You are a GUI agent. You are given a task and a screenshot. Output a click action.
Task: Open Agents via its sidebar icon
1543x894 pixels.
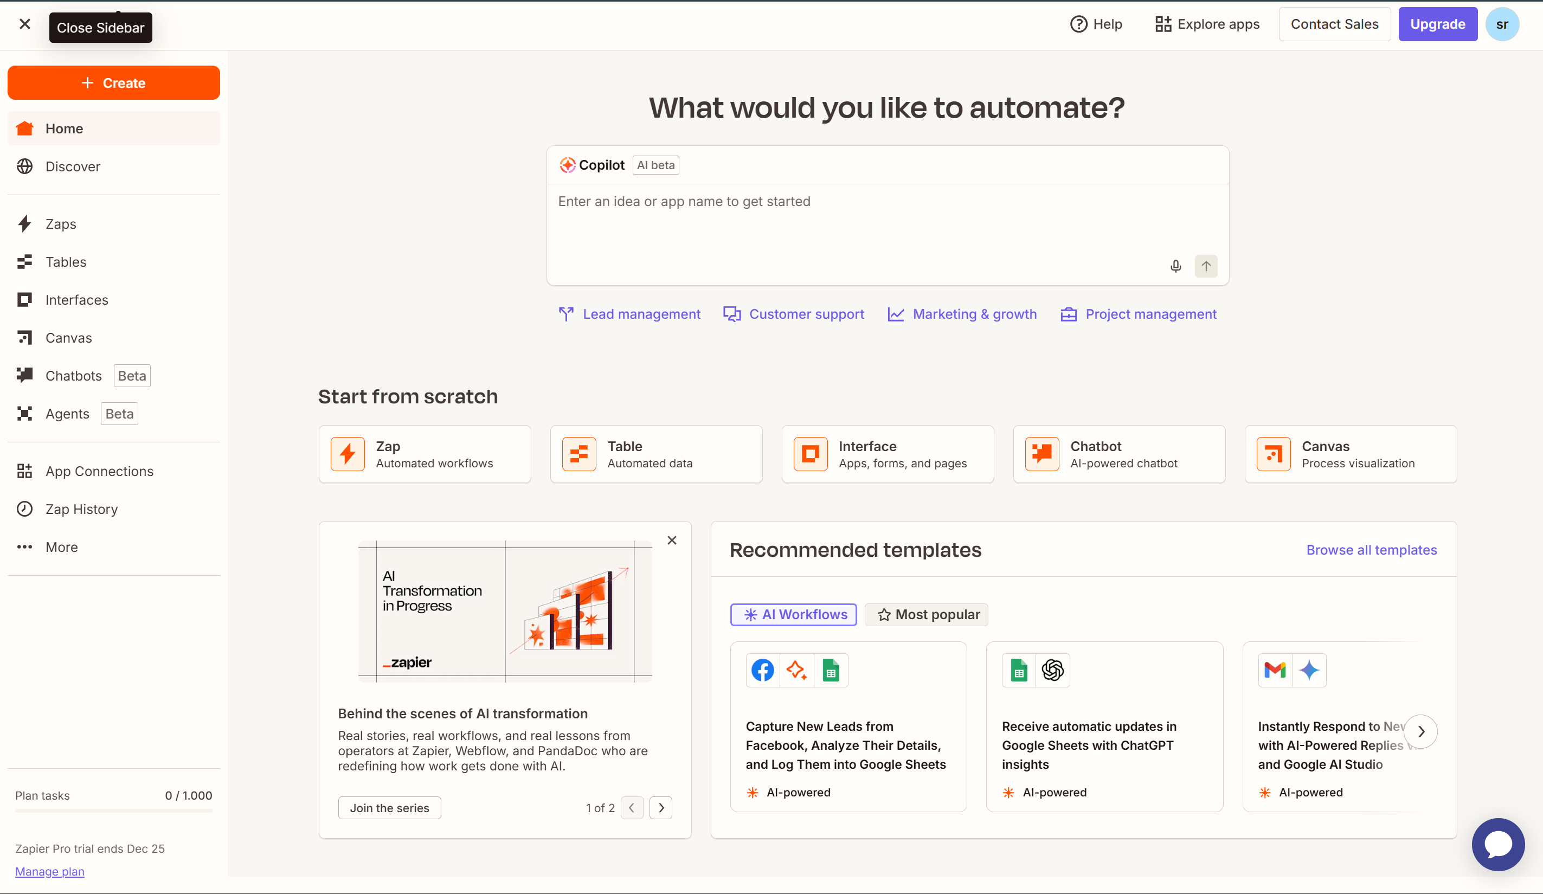pyautogui.click(x=24, y=413)
